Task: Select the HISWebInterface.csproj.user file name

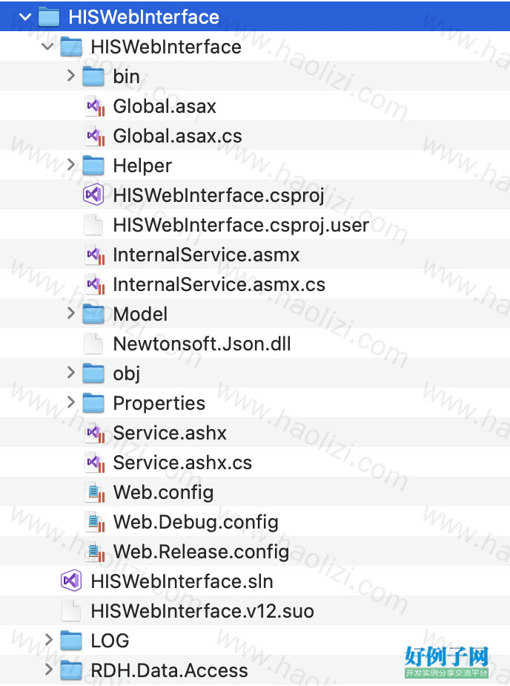Action: [x=241, y=225]
